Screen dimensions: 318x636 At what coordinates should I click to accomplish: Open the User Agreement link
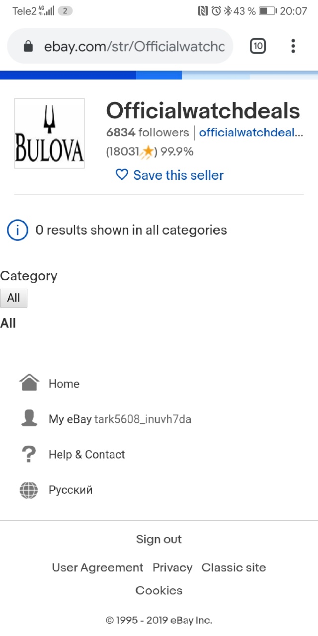[x=97, y=567]
